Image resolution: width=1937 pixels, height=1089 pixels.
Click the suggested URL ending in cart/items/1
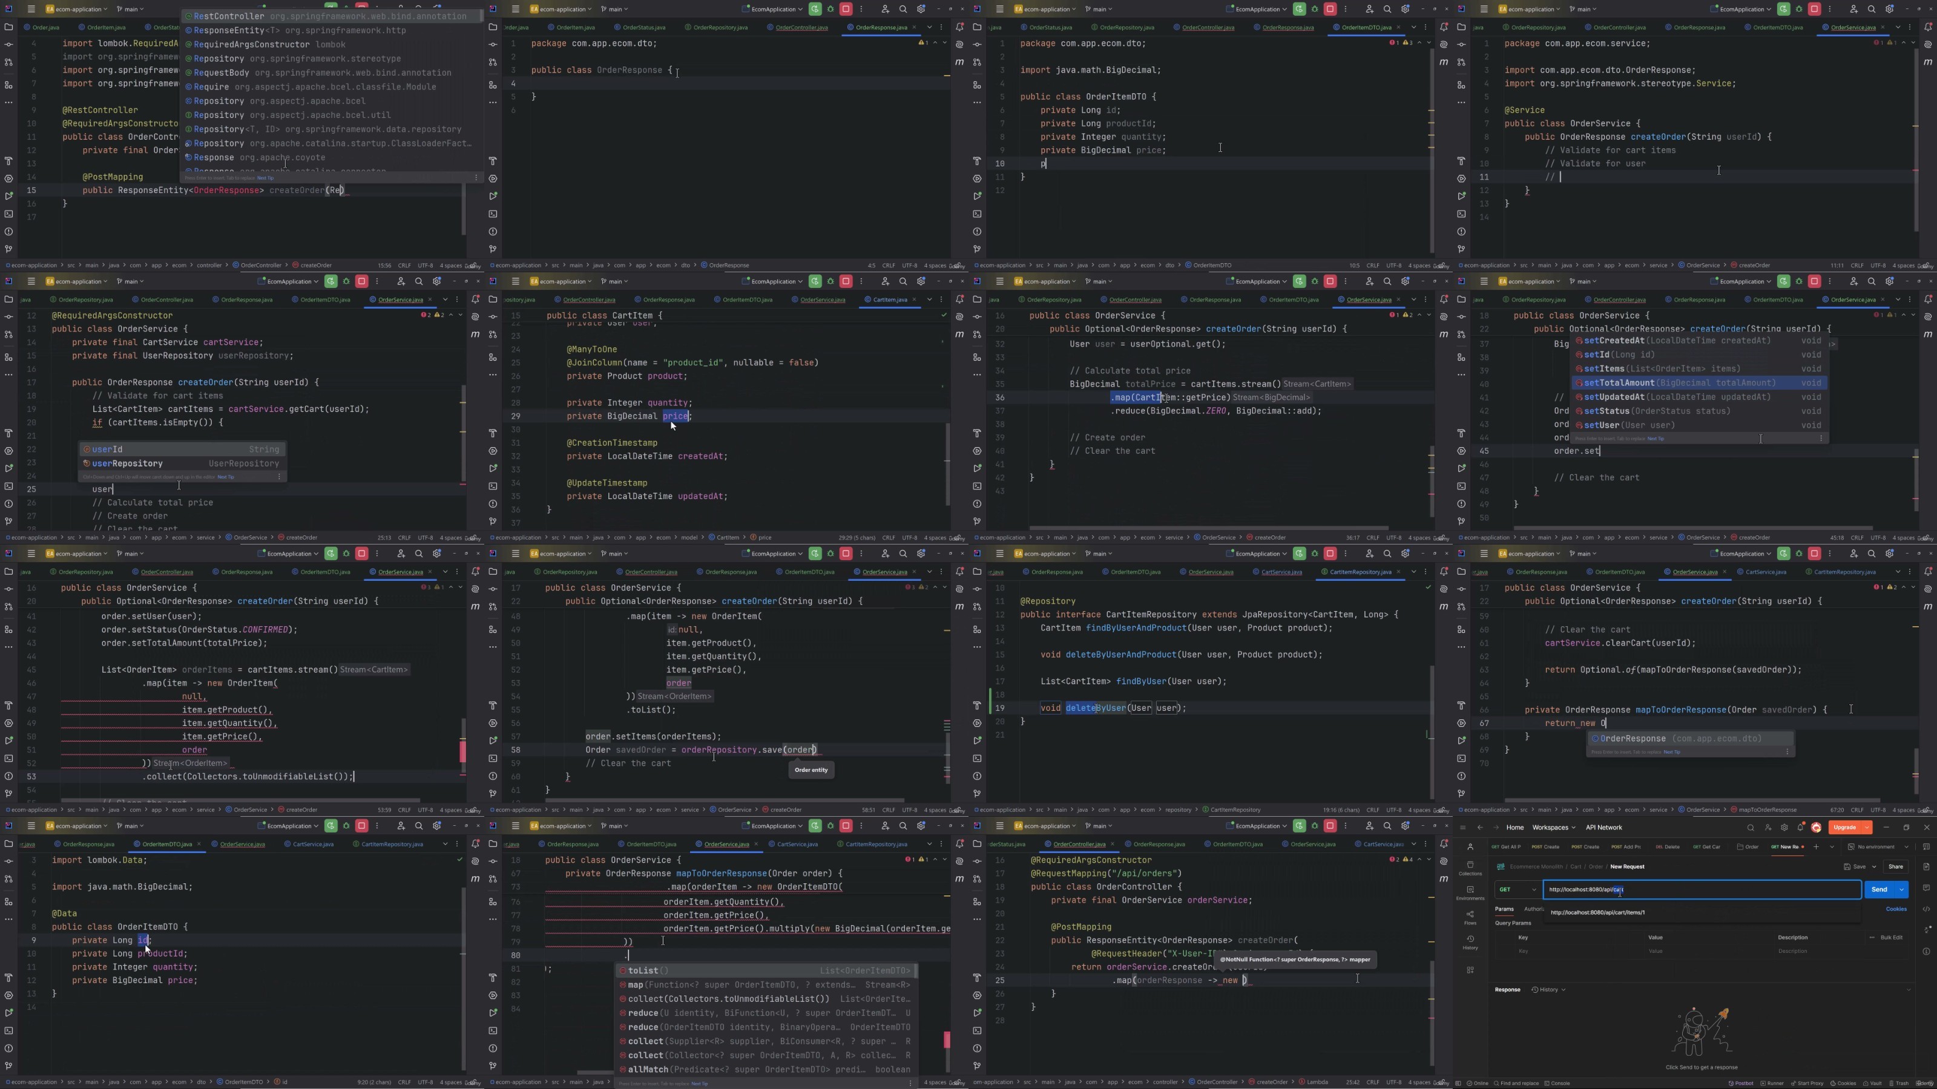[x=1597, y=912]
